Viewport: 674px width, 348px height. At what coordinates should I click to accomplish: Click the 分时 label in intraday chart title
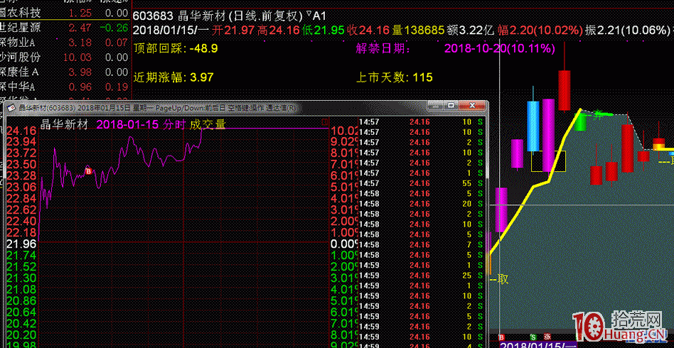click(x=174, y=124)
